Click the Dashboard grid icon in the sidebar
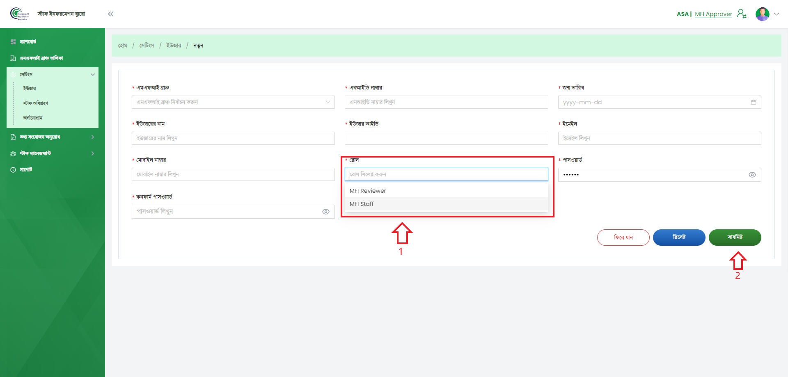Image resolution: width=788 pixels, height=377 pixels. click(x=13, y=42)
